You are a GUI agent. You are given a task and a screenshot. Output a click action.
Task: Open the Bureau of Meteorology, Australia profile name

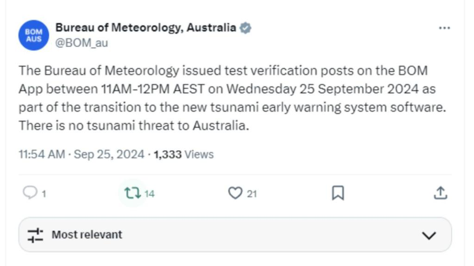pyautogui.click(x=145, y=28)
